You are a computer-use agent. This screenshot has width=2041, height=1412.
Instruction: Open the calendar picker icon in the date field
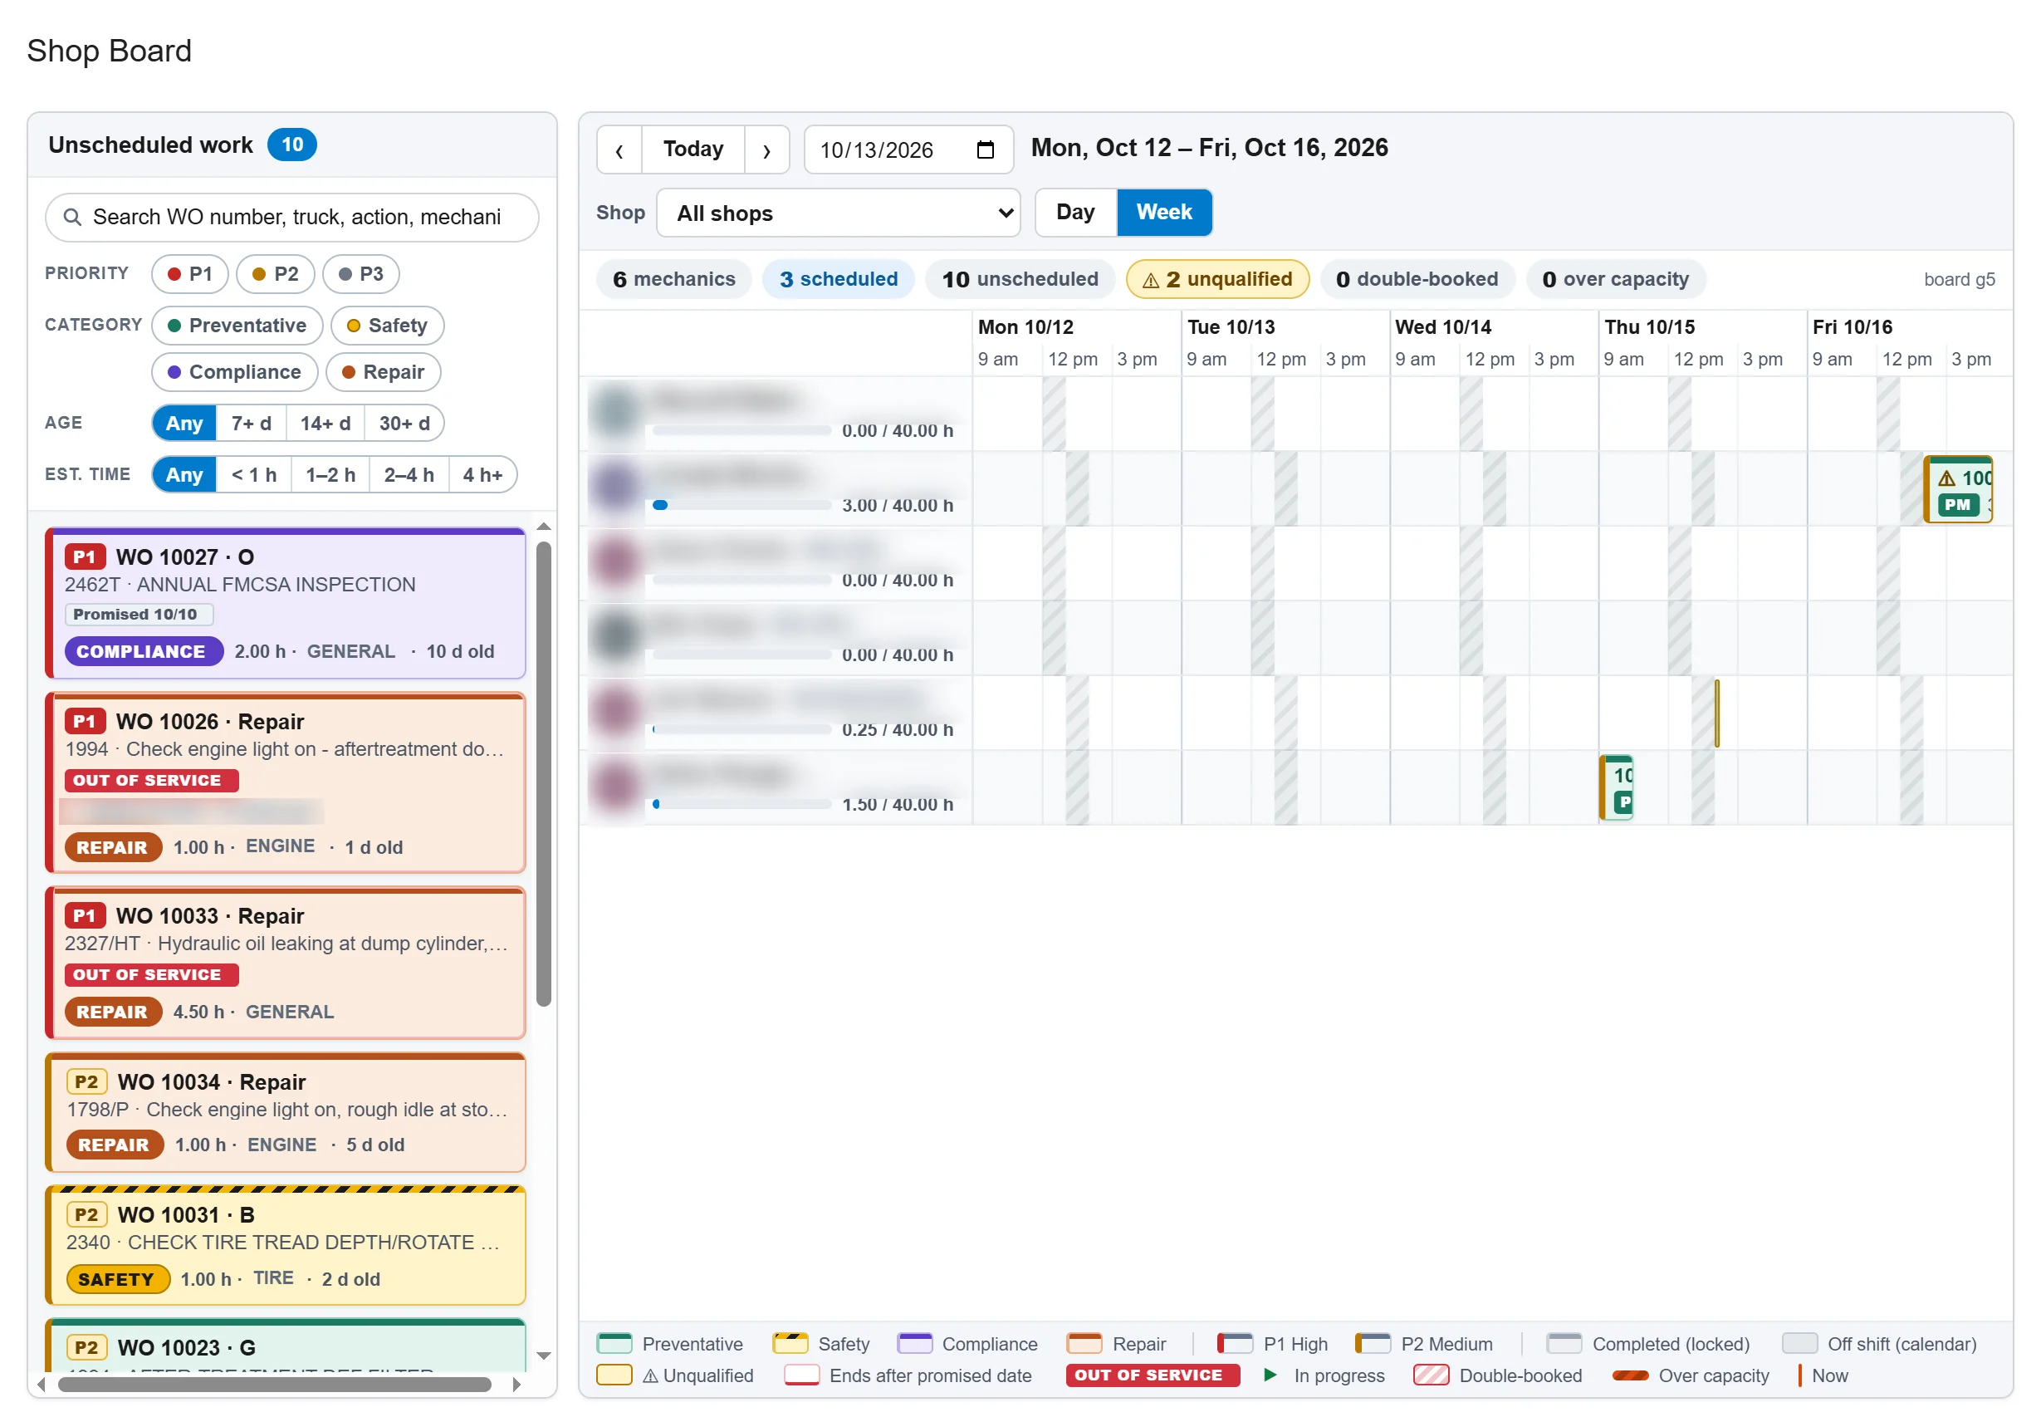985,150
